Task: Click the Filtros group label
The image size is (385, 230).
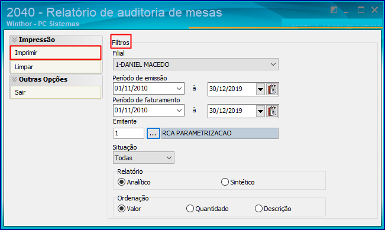Action: click(x=121, y=43)
